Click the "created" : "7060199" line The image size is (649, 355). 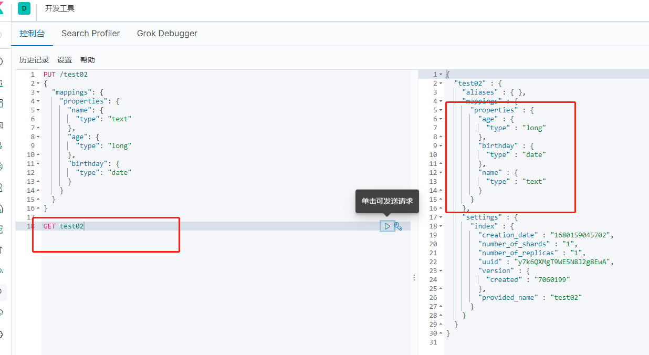tap(528, 280)
